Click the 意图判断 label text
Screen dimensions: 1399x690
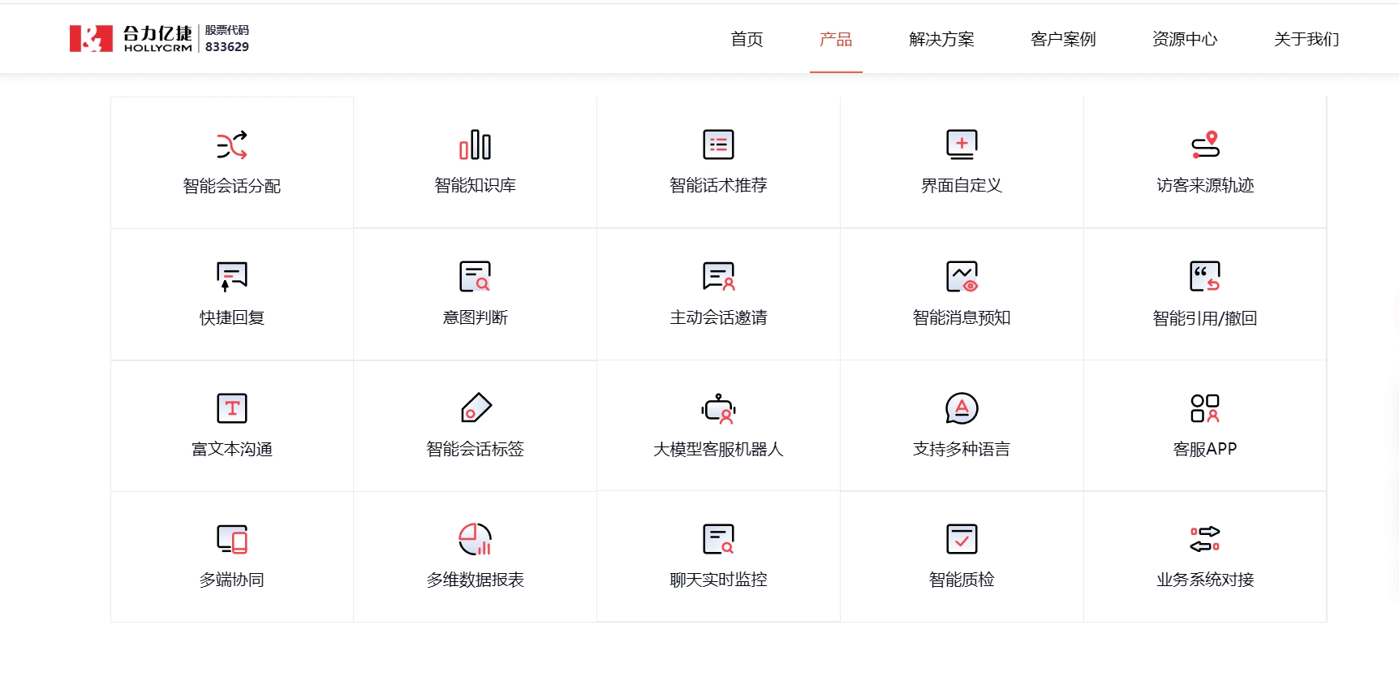click(476, 317)
